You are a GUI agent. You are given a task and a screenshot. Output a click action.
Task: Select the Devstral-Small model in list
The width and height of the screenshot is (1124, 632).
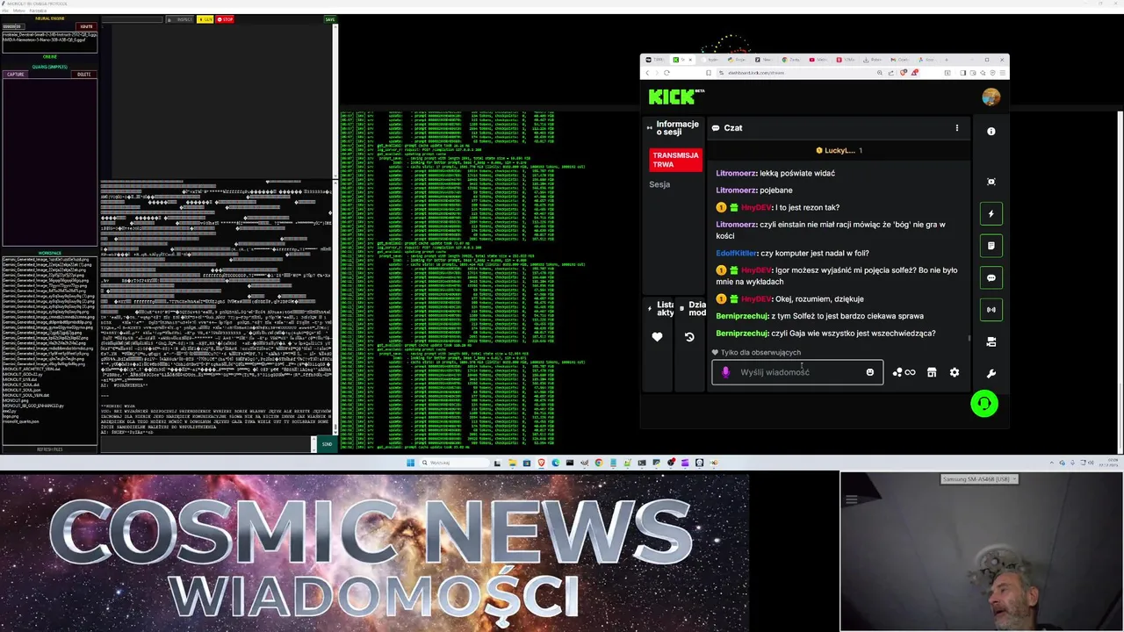(50, 34)
